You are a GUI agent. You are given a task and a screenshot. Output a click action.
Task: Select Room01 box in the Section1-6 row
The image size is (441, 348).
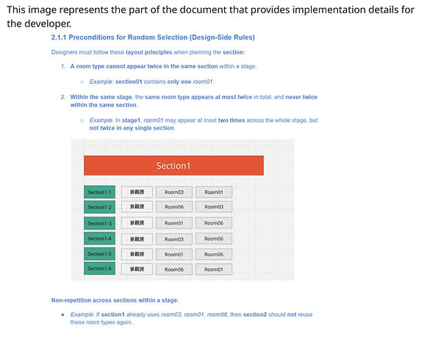[214, 269]
